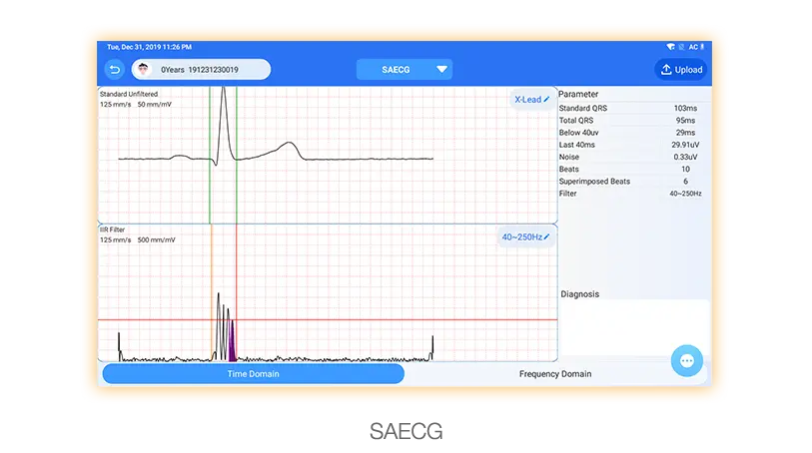The width and height of the screenshot is (812, 453).
Task: Click the 50 mm/mV gain label
Action: tap(155, 105)
